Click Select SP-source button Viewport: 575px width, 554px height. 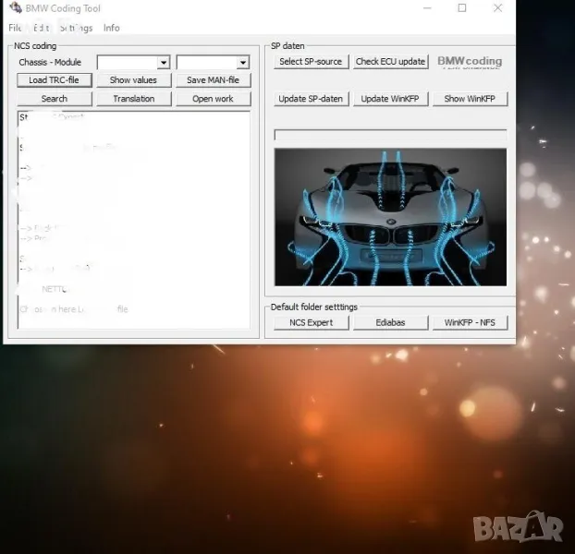(x=311, y=62)
